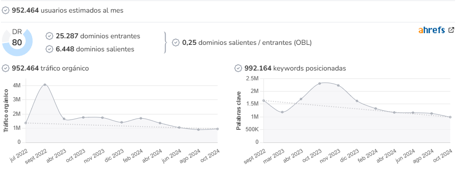The image size is (456, 170).
Task: Select the nov 2023 point on traffic chart
Action: [x=103, y=118]
